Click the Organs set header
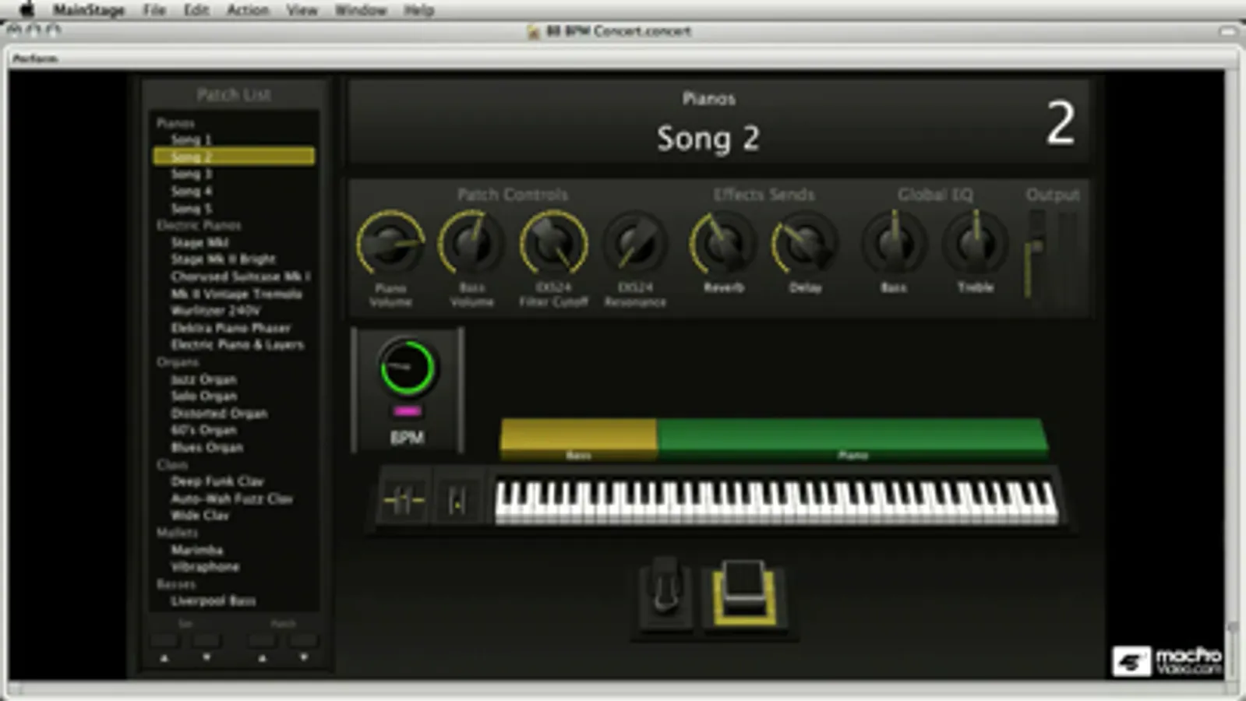1246x701 pixels. click(178, 362)
